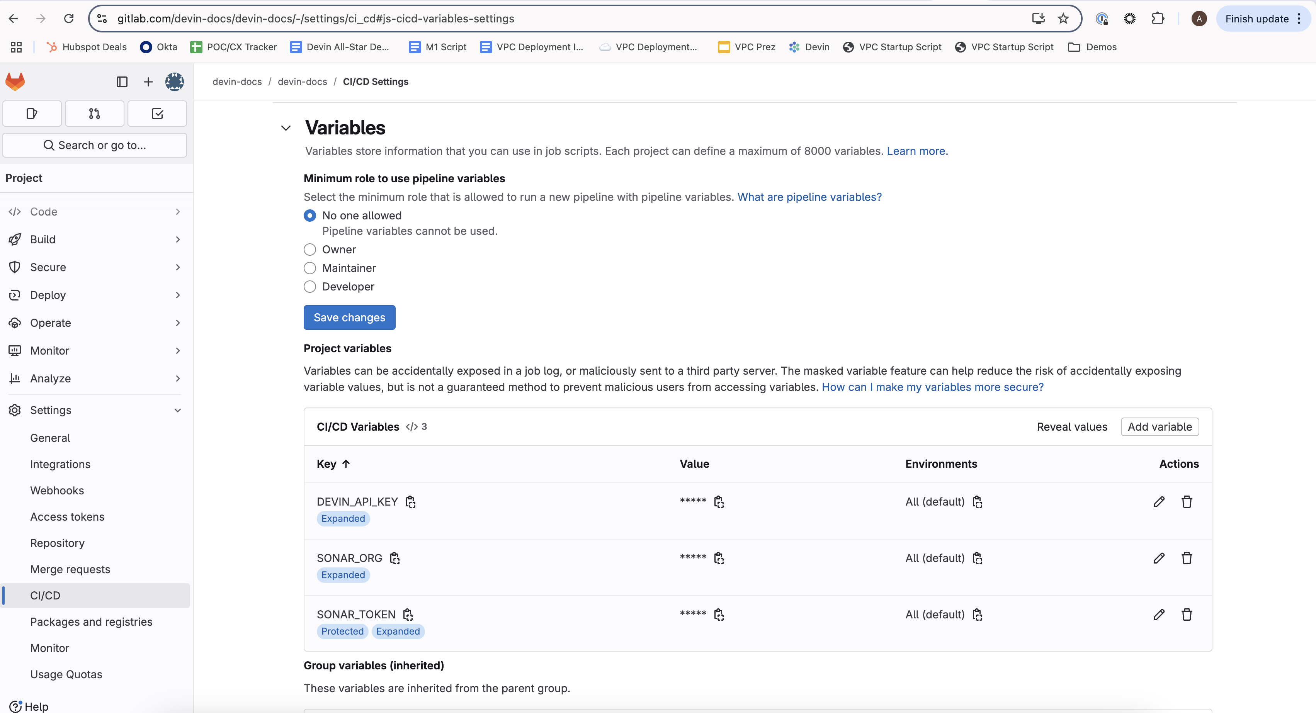1316x713 pixels.
Task: Click the Search or go to field
Action: 95,145
